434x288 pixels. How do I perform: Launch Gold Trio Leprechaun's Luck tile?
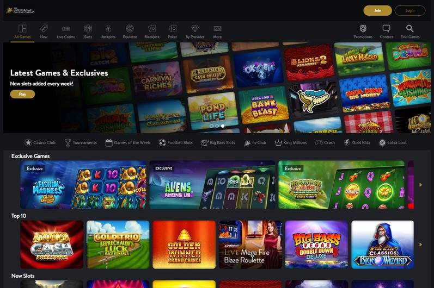[x=118, y=245]
